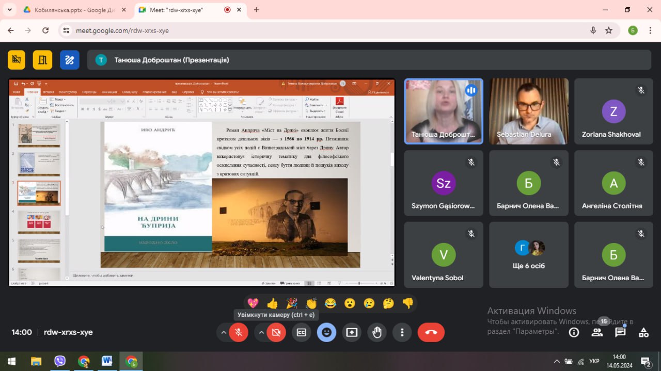Open meeting details info icon
The width and height of the screenshot is (661, 371).
point(574,332)
